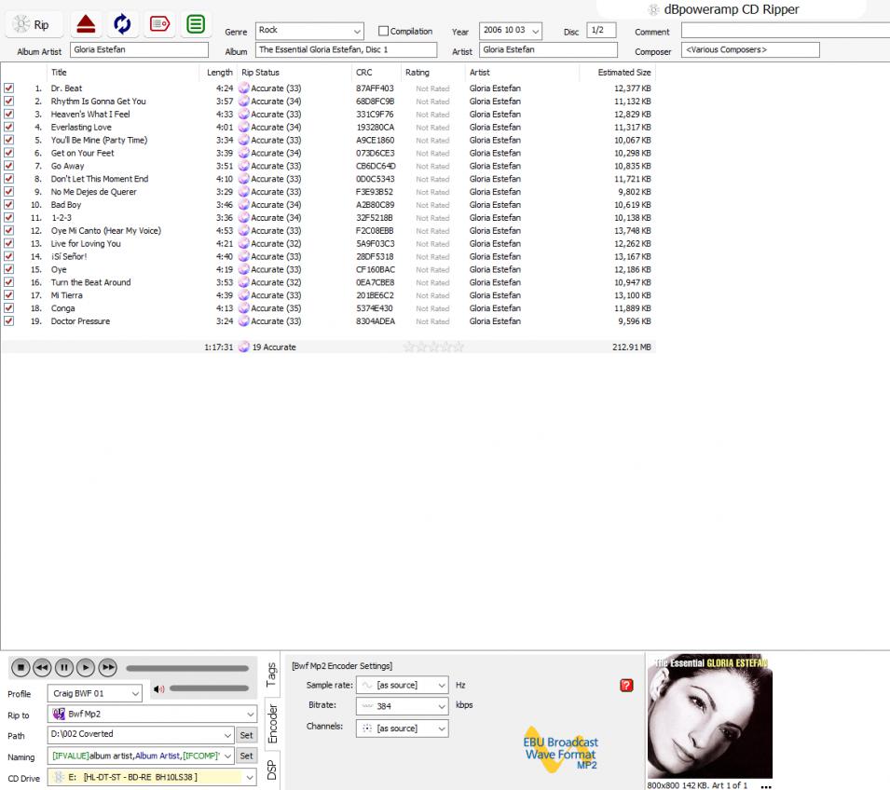890x790 pixels.
Task: Open the Genre dropdown showing Rock
Action: tap(309, 32)
